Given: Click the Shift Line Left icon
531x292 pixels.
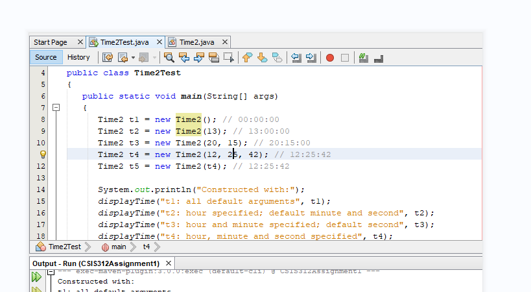Looking at the screenshot, I should point(296,58).
